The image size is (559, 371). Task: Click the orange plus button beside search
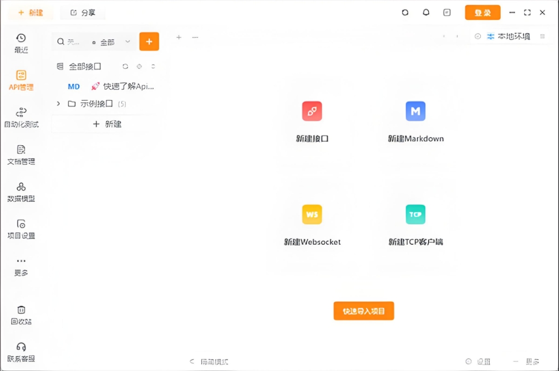coord(149,42)
